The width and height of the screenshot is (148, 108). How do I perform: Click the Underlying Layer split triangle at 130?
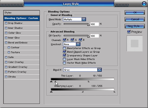(x=83, y=92)
